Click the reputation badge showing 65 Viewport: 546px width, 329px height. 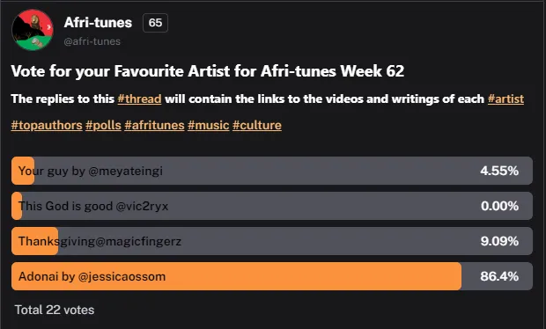click(155, 23)
